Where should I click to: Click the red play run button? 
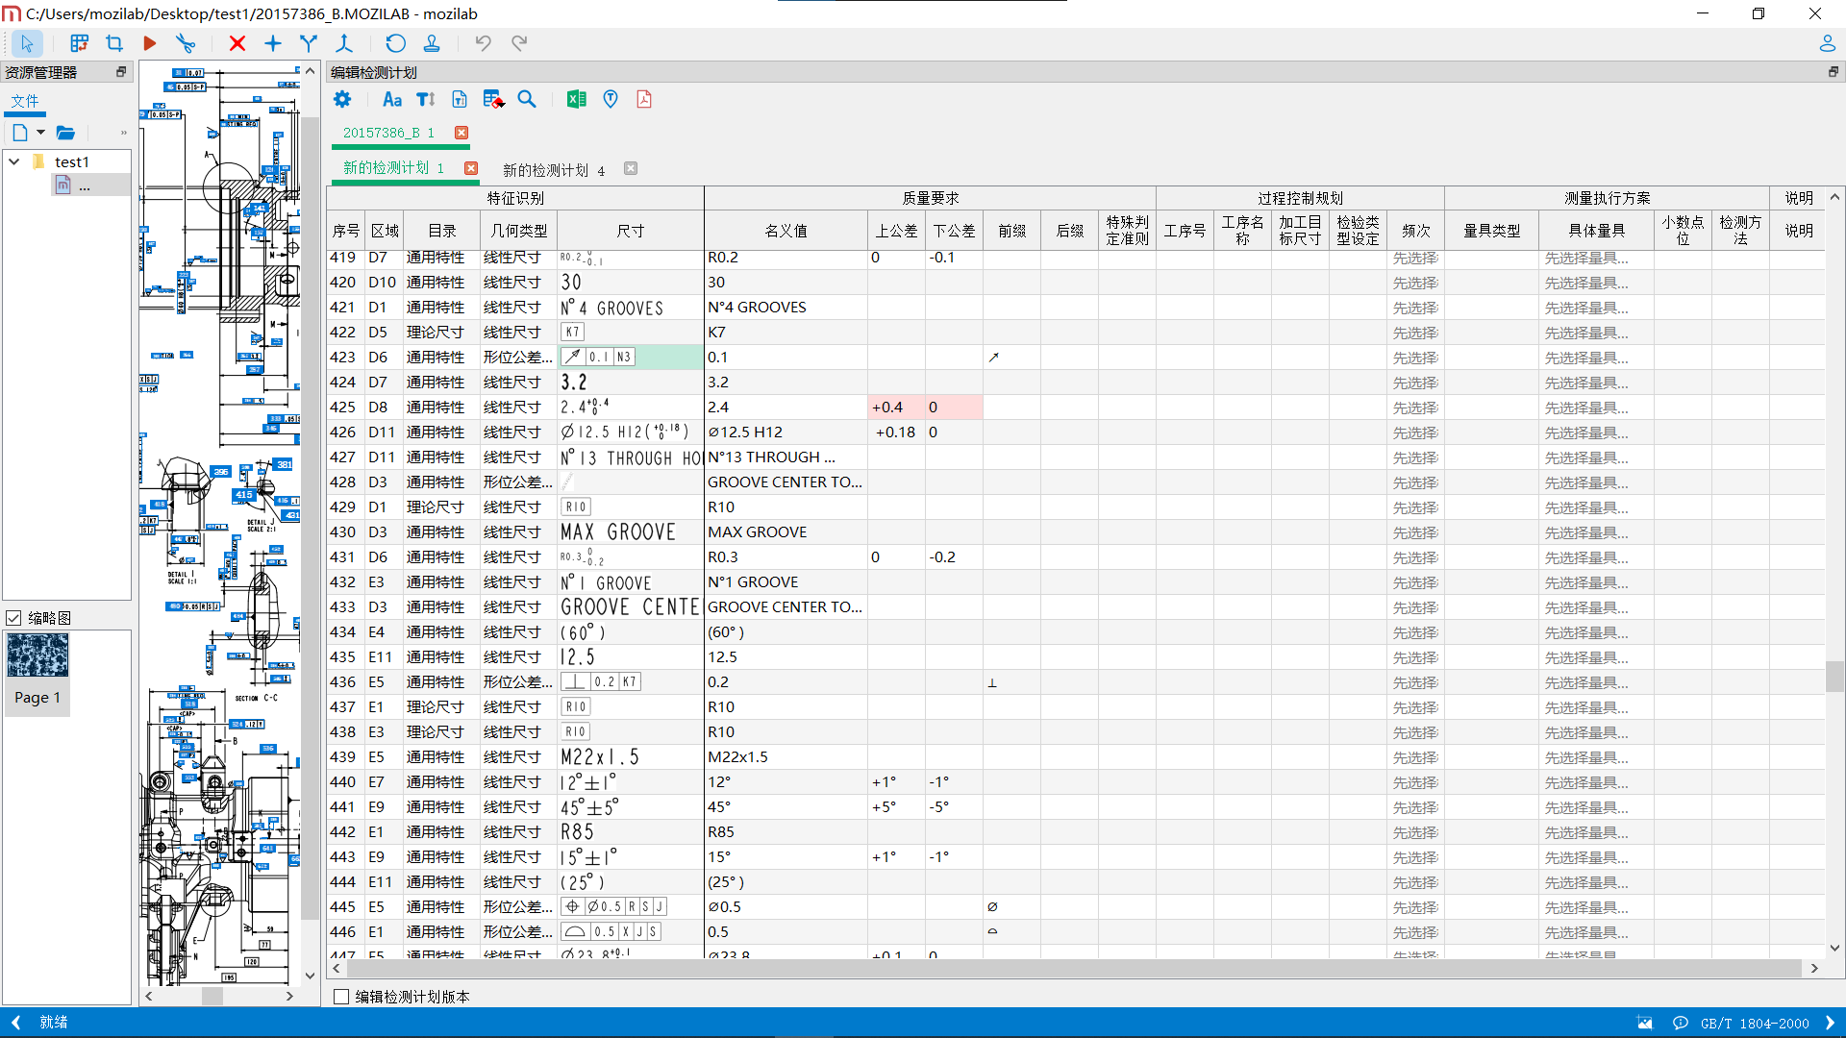pyautogui.click(x=150, y=43)
